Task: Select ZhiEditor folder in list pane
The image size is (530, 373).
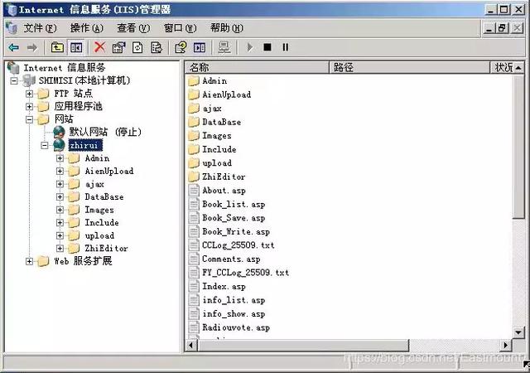Action: tap(224, 177)
